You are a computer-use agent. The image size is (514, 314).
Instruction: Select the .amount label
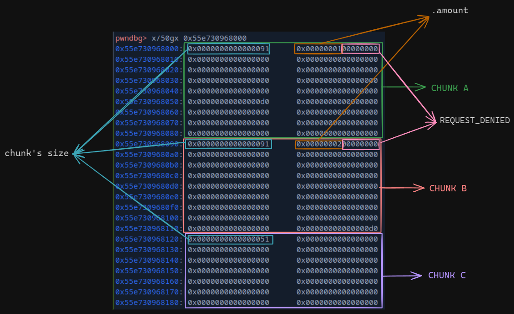(450, 11)
